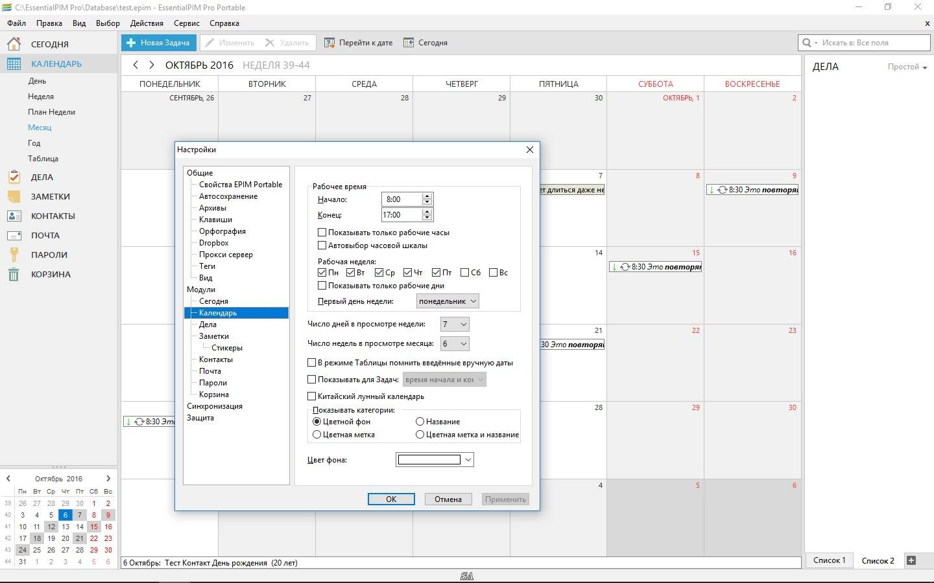The height and width of the screenshot is (583, 934).
Task: Click next arrow in mini calendar
Action: (108, 479)
